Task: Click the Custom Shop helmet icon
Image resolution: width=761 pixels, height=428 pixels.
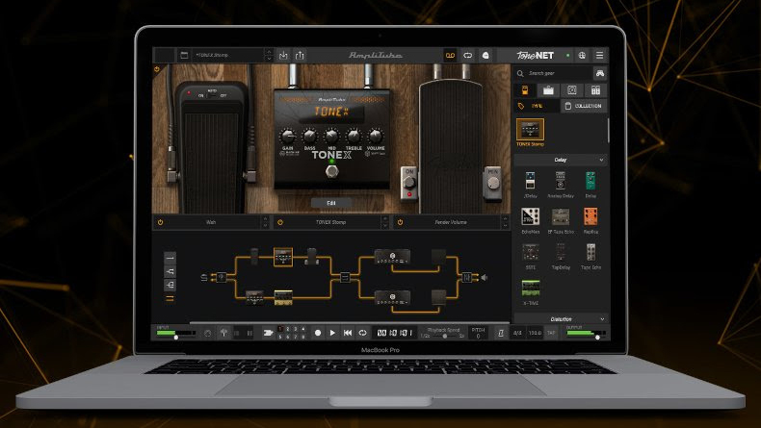Action: [x=485, y=55]
